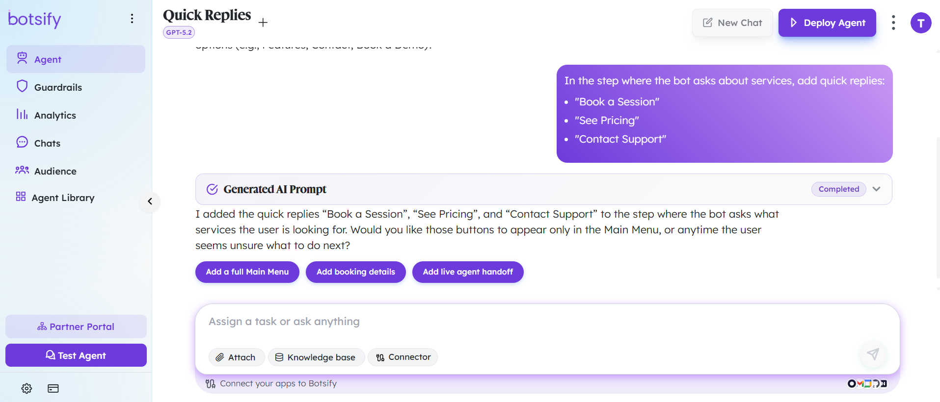Screen dimensions: 940x402
Task: Open sidebar three-dot menu near botsify logo
Action: [132, 19]
